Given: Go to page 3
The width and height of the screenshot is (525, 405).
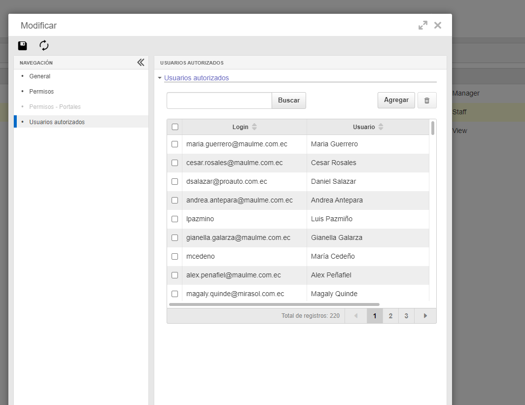Looking at the screenshot, I should [x=406, y=316].
